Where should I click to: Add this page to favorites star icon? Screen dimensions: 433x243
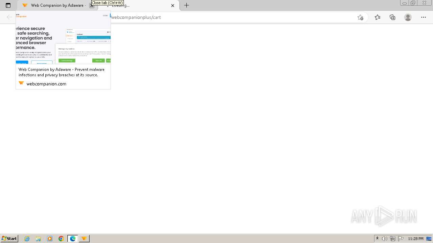pos(360,17)
